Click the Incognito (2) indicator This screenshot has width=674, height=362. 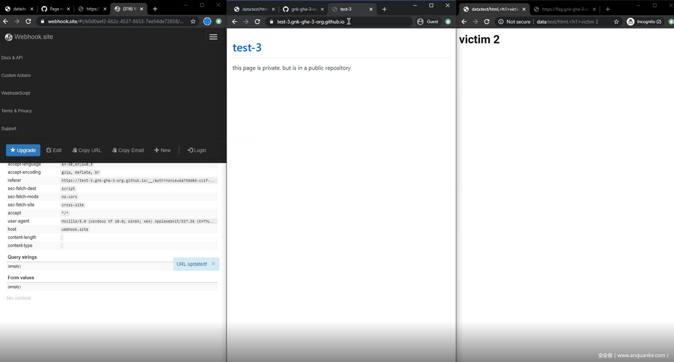pyautogui.click(x=644, y=22)
